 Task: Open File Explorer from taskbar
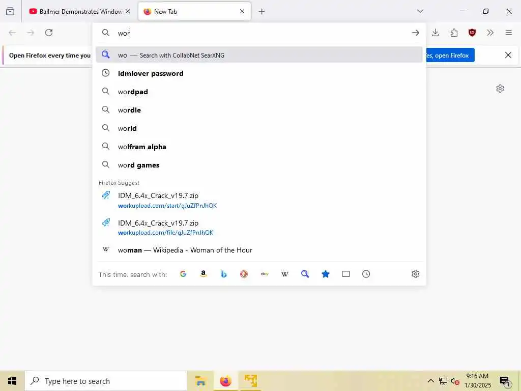(200, 381)
